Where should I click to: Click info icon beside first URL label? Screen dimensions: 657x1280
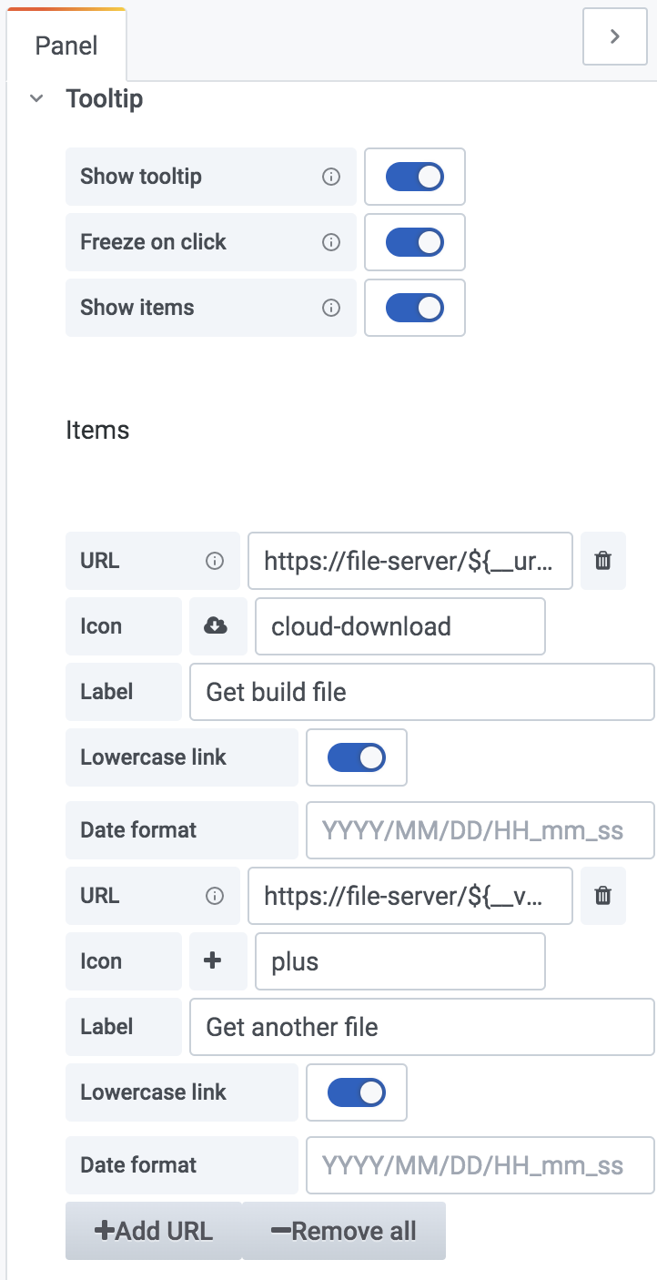(215, 561)
